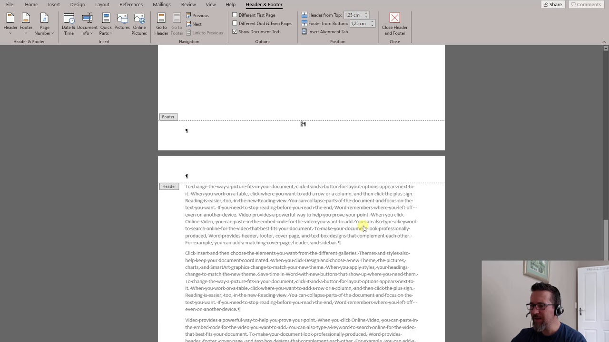Click the empty header paragraph mark
Screen dimensions: 609x342
[187, 176]
